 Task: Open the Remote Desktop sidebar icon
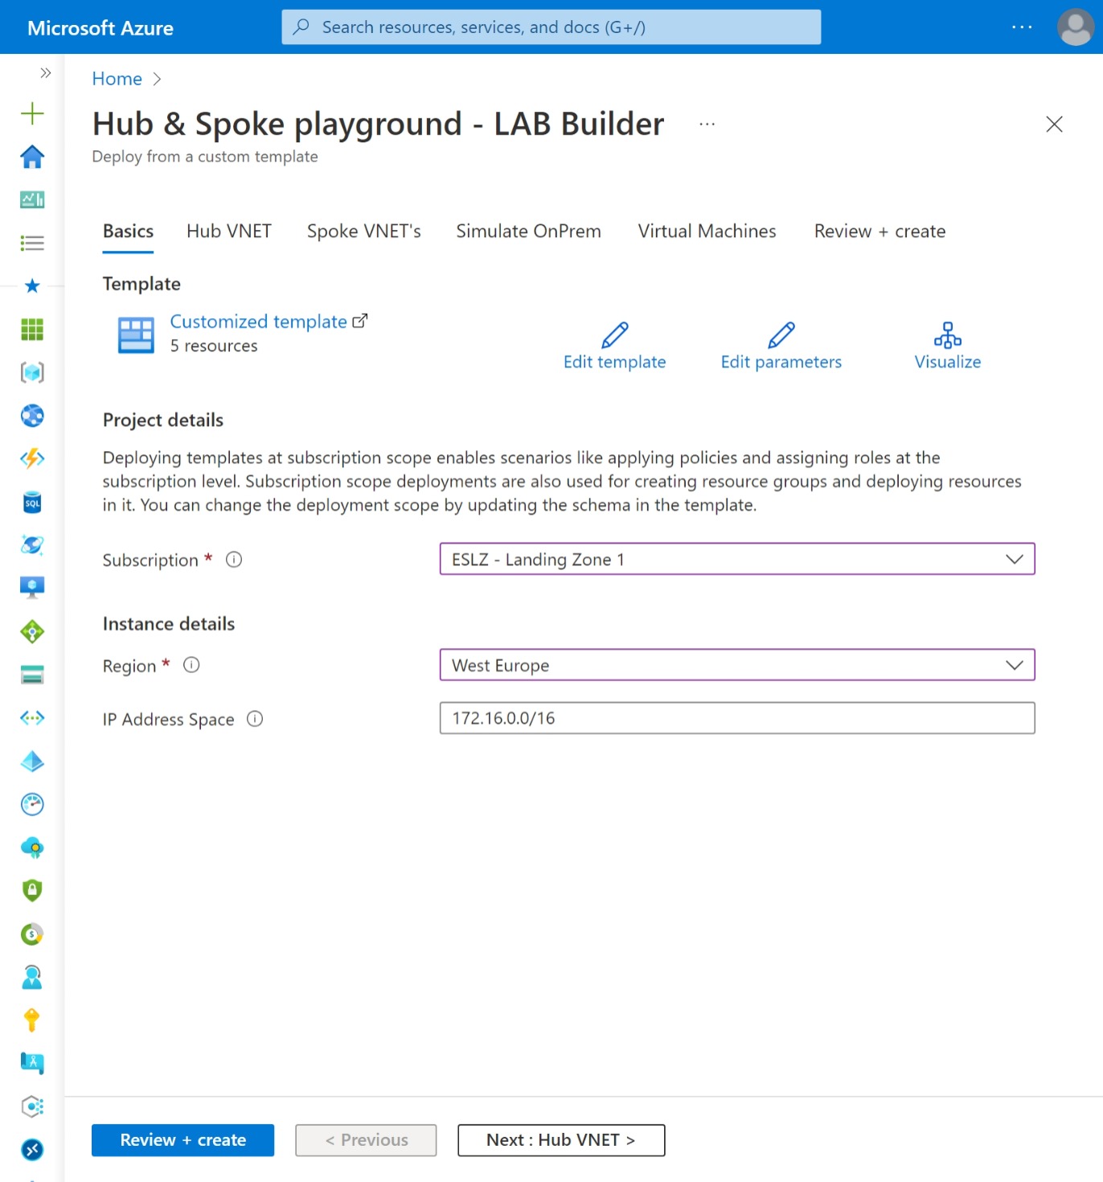[32, 1150]
